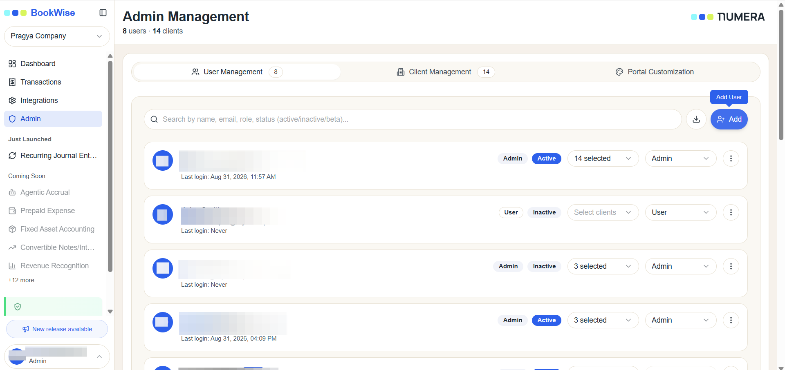
Task: Switch to Portal Customization tab
Action: [x=655, y=72]
